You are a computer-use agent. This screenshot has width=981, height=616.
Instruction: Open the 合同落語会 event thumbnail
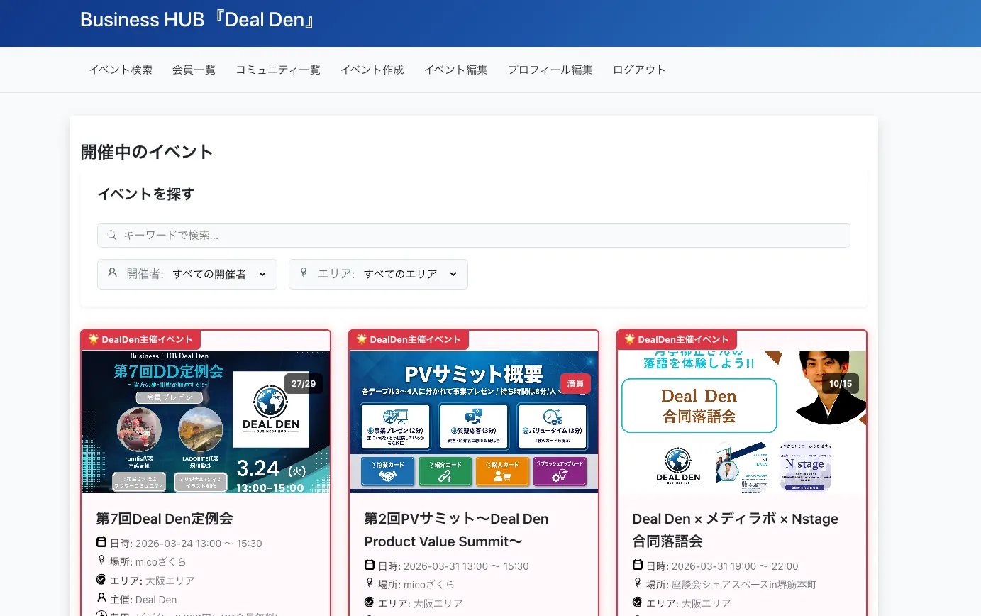pos(742,422)
